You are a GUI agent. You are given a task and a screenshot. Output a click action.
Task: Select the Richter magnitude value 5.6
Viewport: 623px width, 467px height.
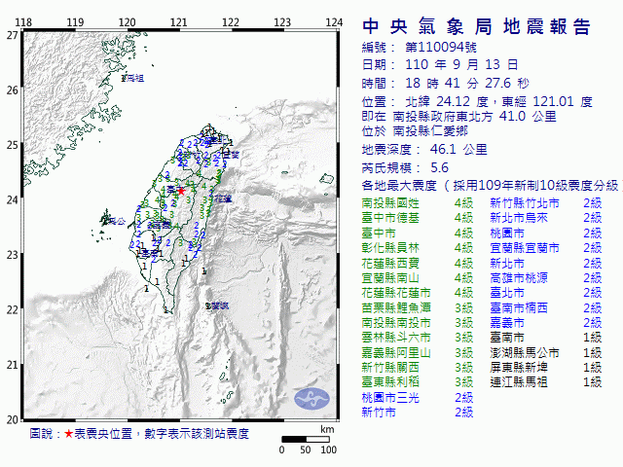click(x=439, y=167)
